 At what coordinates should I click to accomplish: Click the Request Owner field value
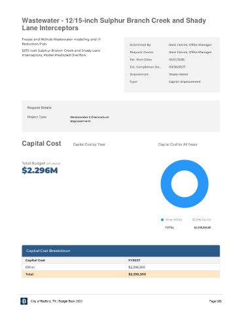coord(190,52)
